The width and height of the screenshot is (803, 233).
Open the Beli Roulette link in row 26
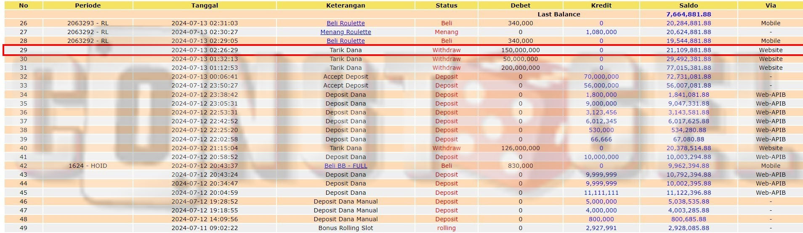pyautogui.click(x=346, y=23)
